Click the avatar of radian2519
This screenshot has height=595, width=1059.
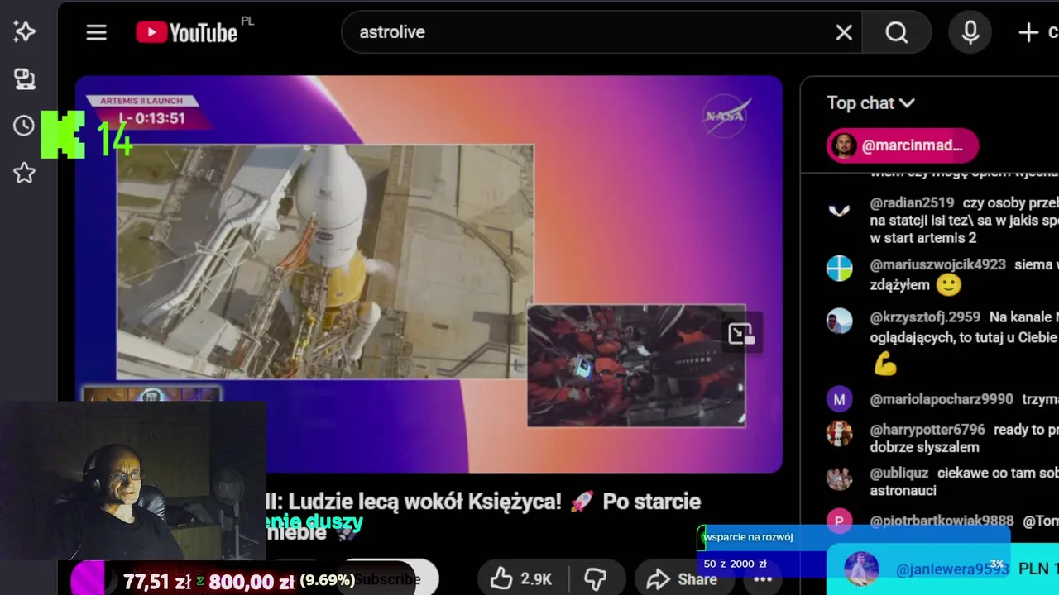coord(839,210)
